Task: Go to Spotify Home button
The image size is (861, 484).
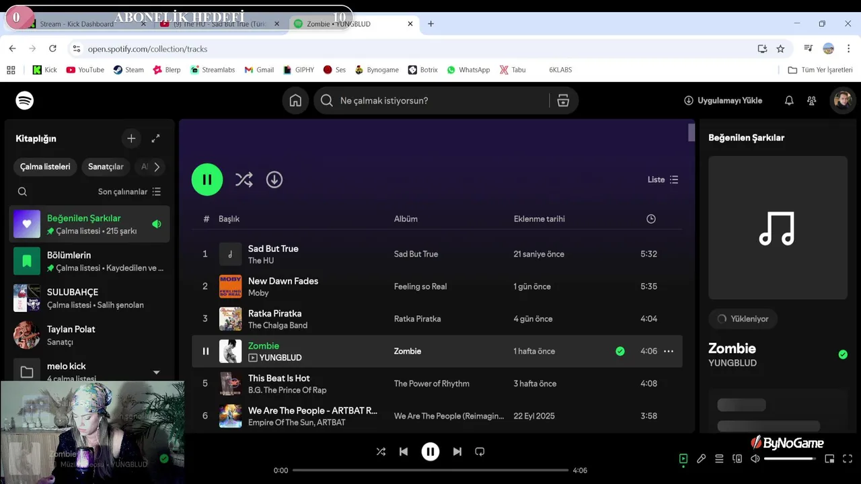Action: pyautogui.click(x=295, y=101)
